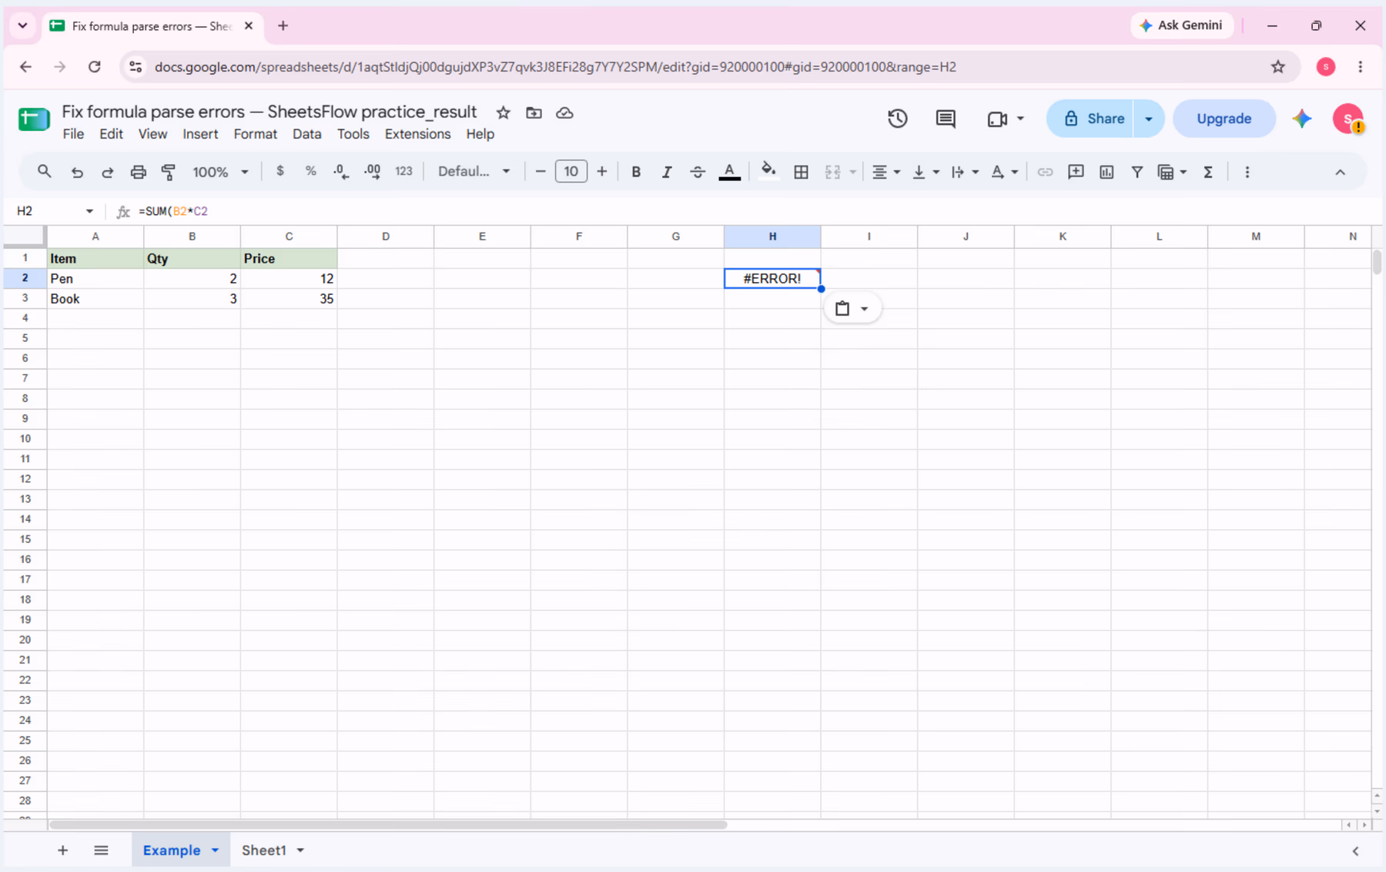Screen dimensions: 1386x872
Task: Move the document to a folder
Action: click(x=534, y=113)
